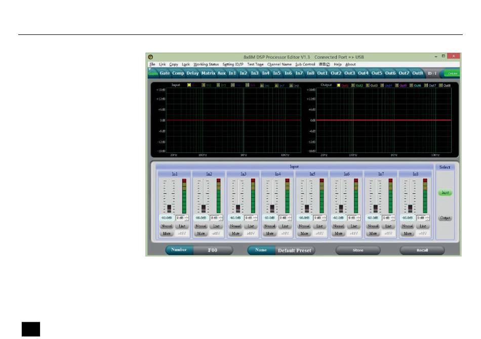Switch to the Out1 channel tab
Image resolution: width=481 pixels, height=339 pixels.
click(322, 73)
